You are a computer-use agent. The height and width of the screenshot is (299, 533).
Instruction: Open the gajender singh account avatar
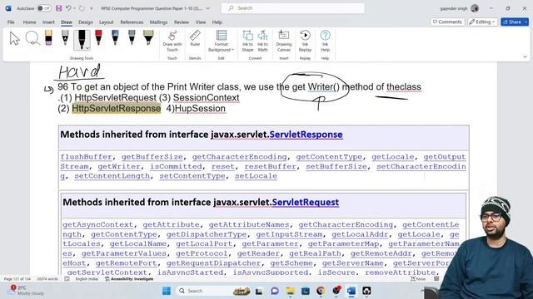click(x=475, y=8)
